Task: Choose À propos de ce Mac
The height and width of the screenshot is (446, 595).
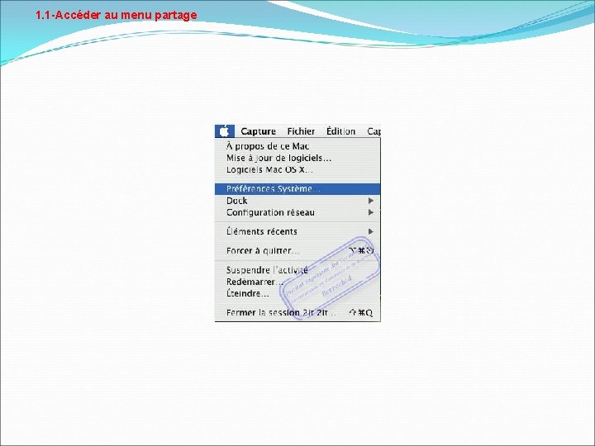Action: click(x=297, y=146)
